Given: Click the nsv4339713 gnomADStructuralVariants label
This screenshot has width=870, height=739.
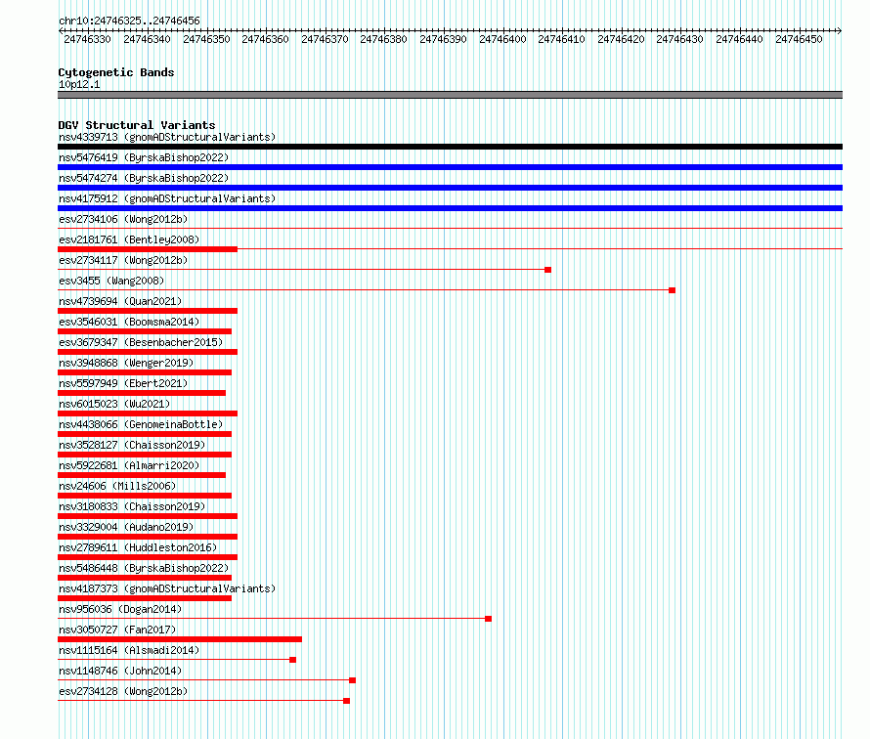Looking at the screenshot, I should (x=167, y=137).
